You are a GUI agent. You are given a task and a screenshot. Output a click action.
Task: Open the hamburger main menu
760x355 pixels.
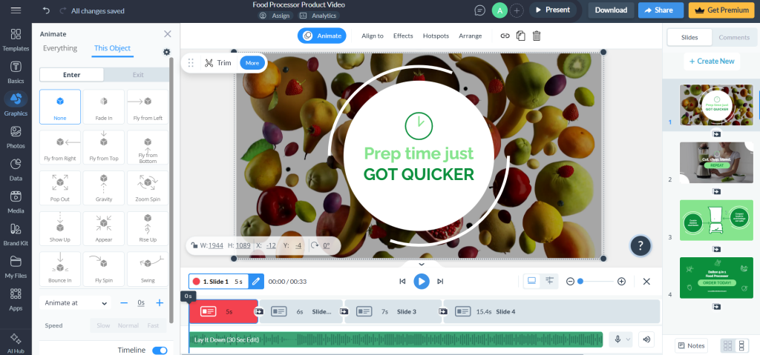point(16,10)
